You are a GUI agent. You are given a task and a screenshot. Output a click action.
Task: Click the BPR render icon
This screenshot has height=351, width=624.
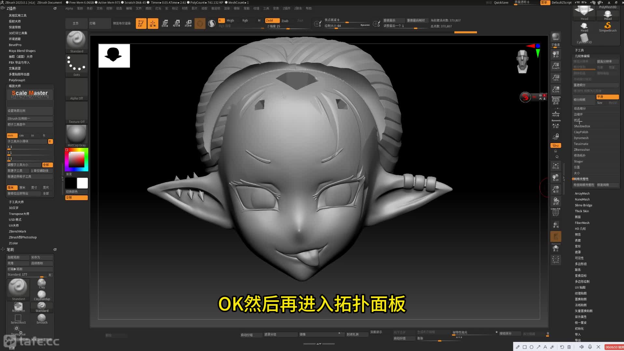click(x=556, y=37)
